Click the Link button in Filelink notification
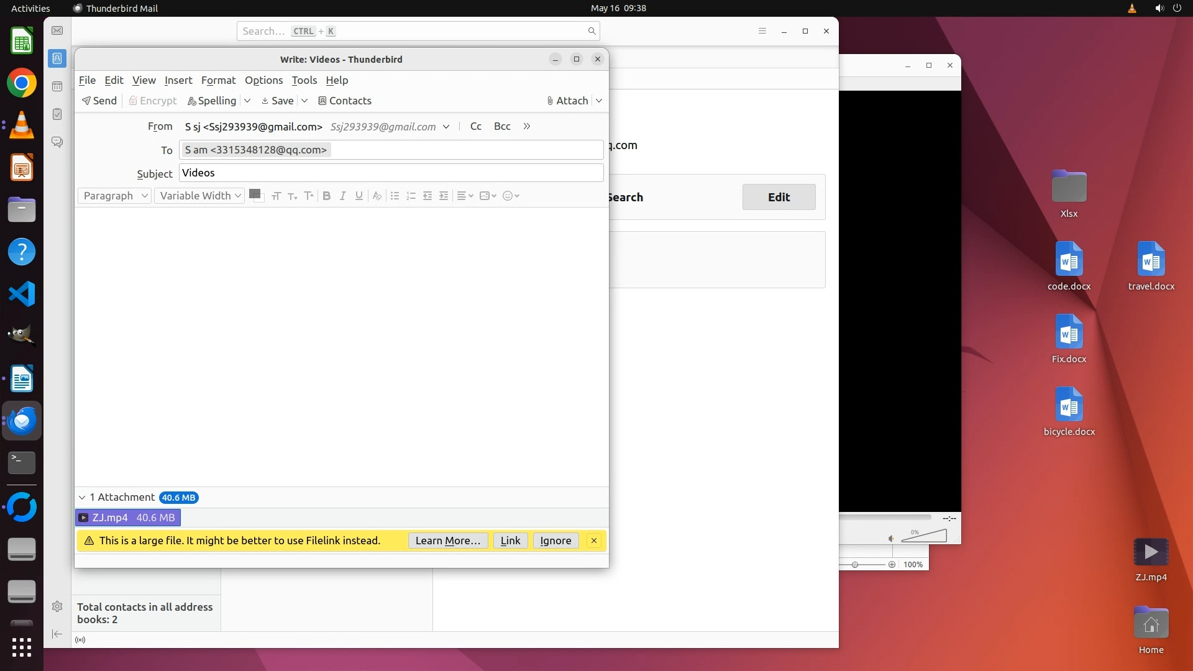Screen dimensions: 1193x671 tap(510, 541)
